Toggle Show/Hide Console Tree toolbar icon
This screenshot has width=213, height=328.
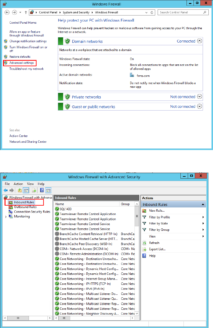(26, 190)
